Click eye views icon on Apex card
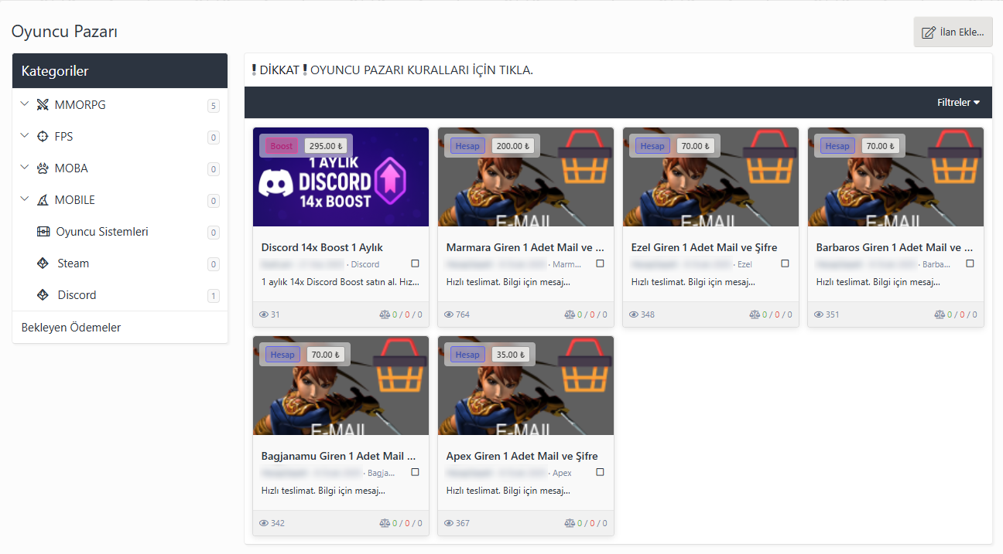 449,523
